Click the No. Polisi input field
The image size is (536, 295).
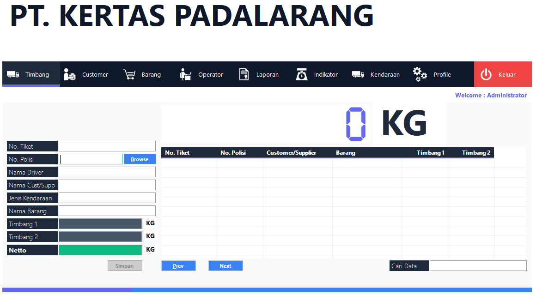point(91,159)
